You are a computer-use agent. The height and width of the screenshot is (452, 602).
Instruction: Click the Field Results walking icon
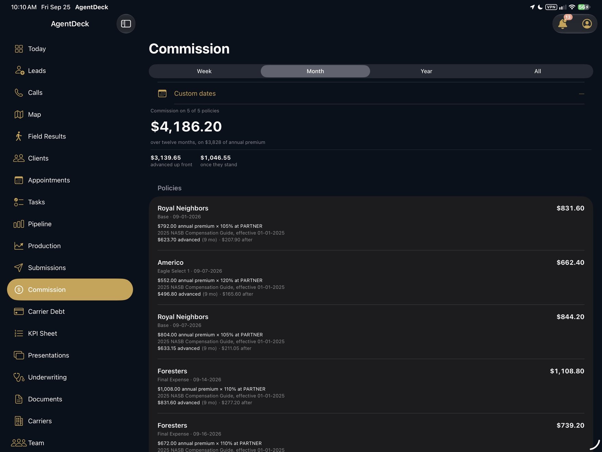(19, 136)
